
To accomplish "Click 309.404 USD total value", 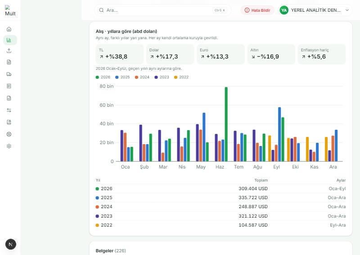I will pyautogui.click(x=253, y=189).
